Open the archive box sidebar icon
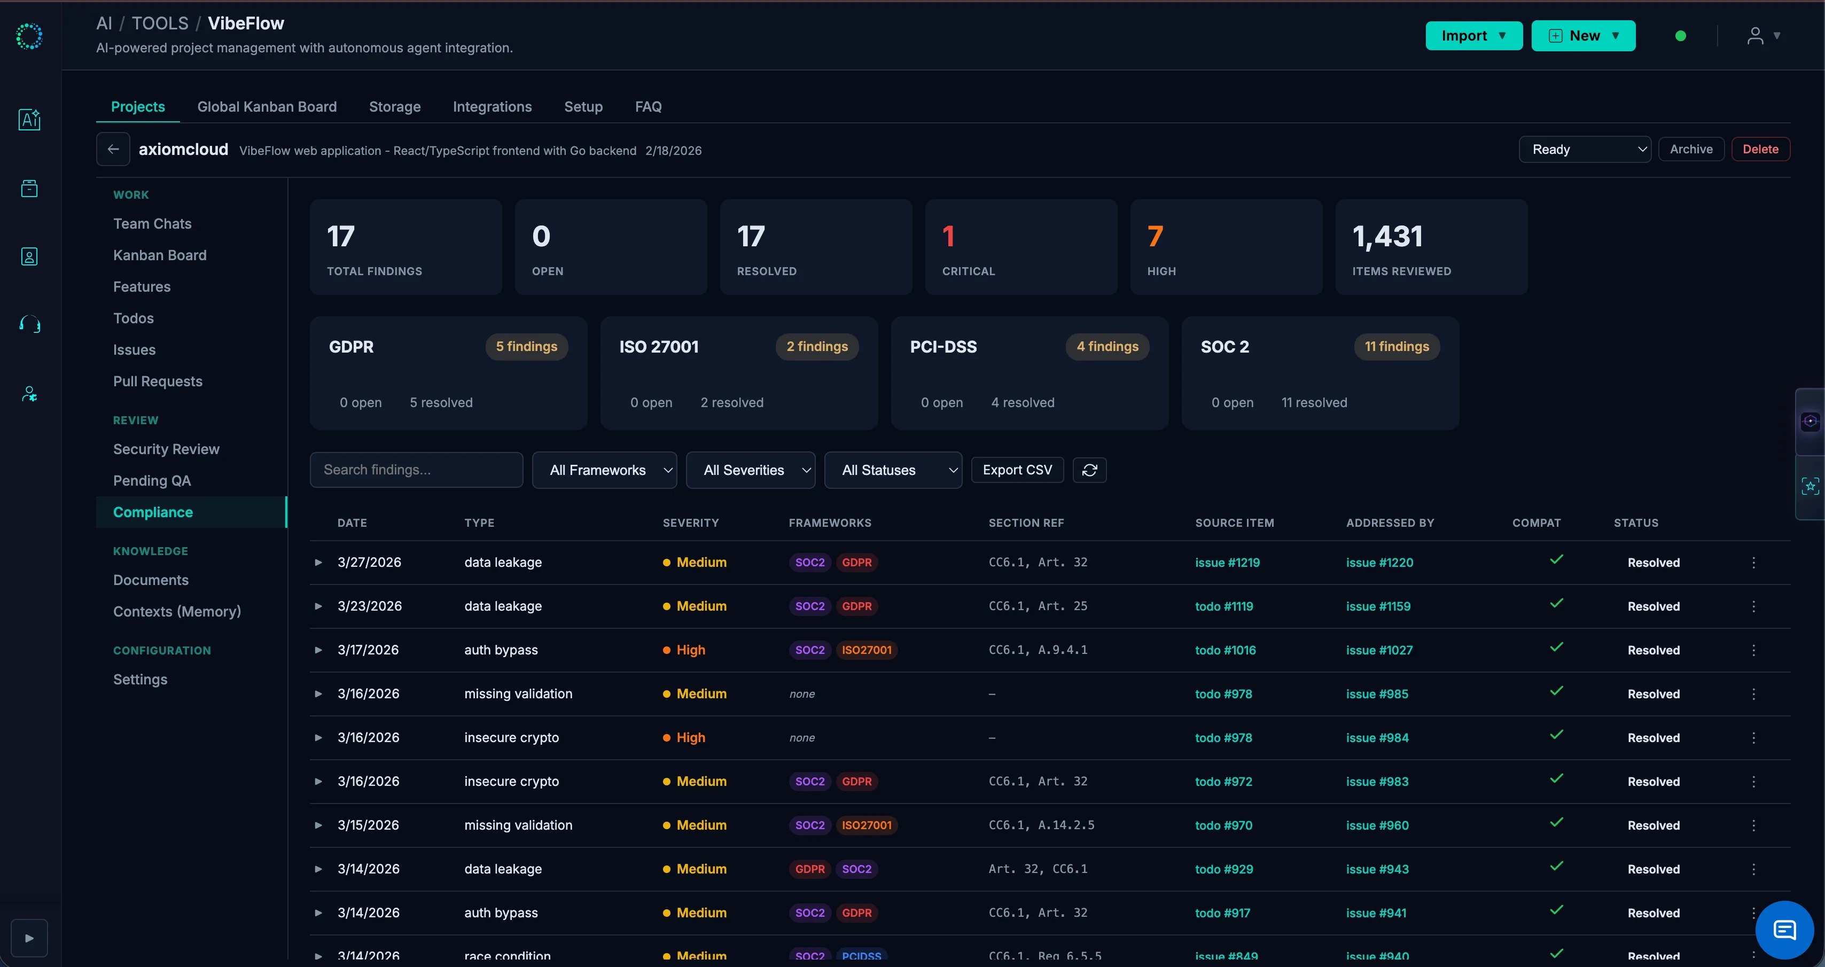1825x967 pixels. (29, 188)
